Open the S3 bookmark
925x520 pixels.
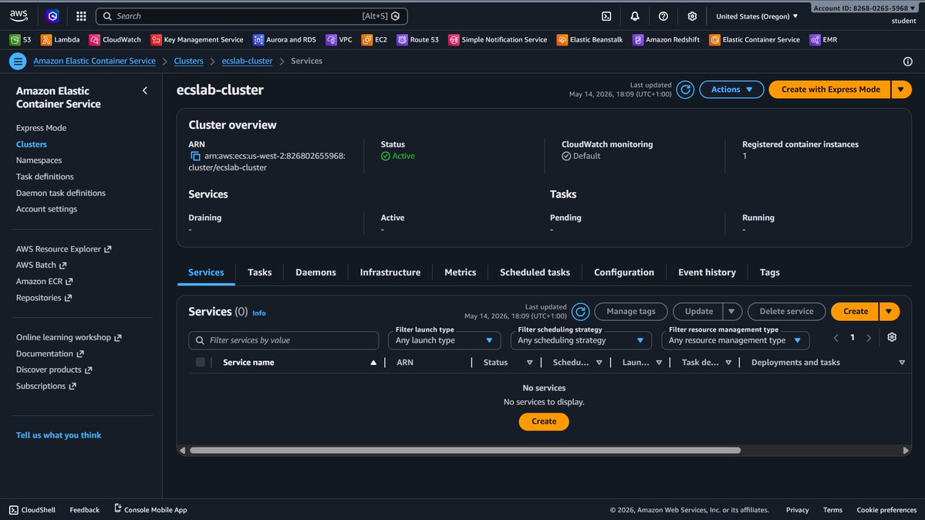point(21,39)
